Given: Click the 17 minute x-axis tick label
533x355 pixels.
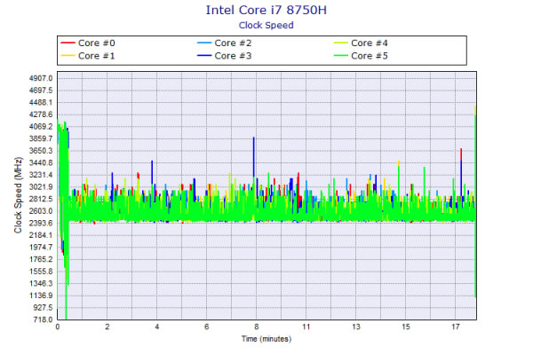Looking at the screenshot, I should pos(456,327).
